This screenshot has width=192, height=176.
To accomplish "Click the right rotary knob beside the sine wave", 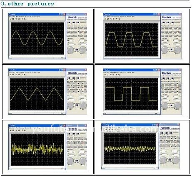I will click(83, 50).
